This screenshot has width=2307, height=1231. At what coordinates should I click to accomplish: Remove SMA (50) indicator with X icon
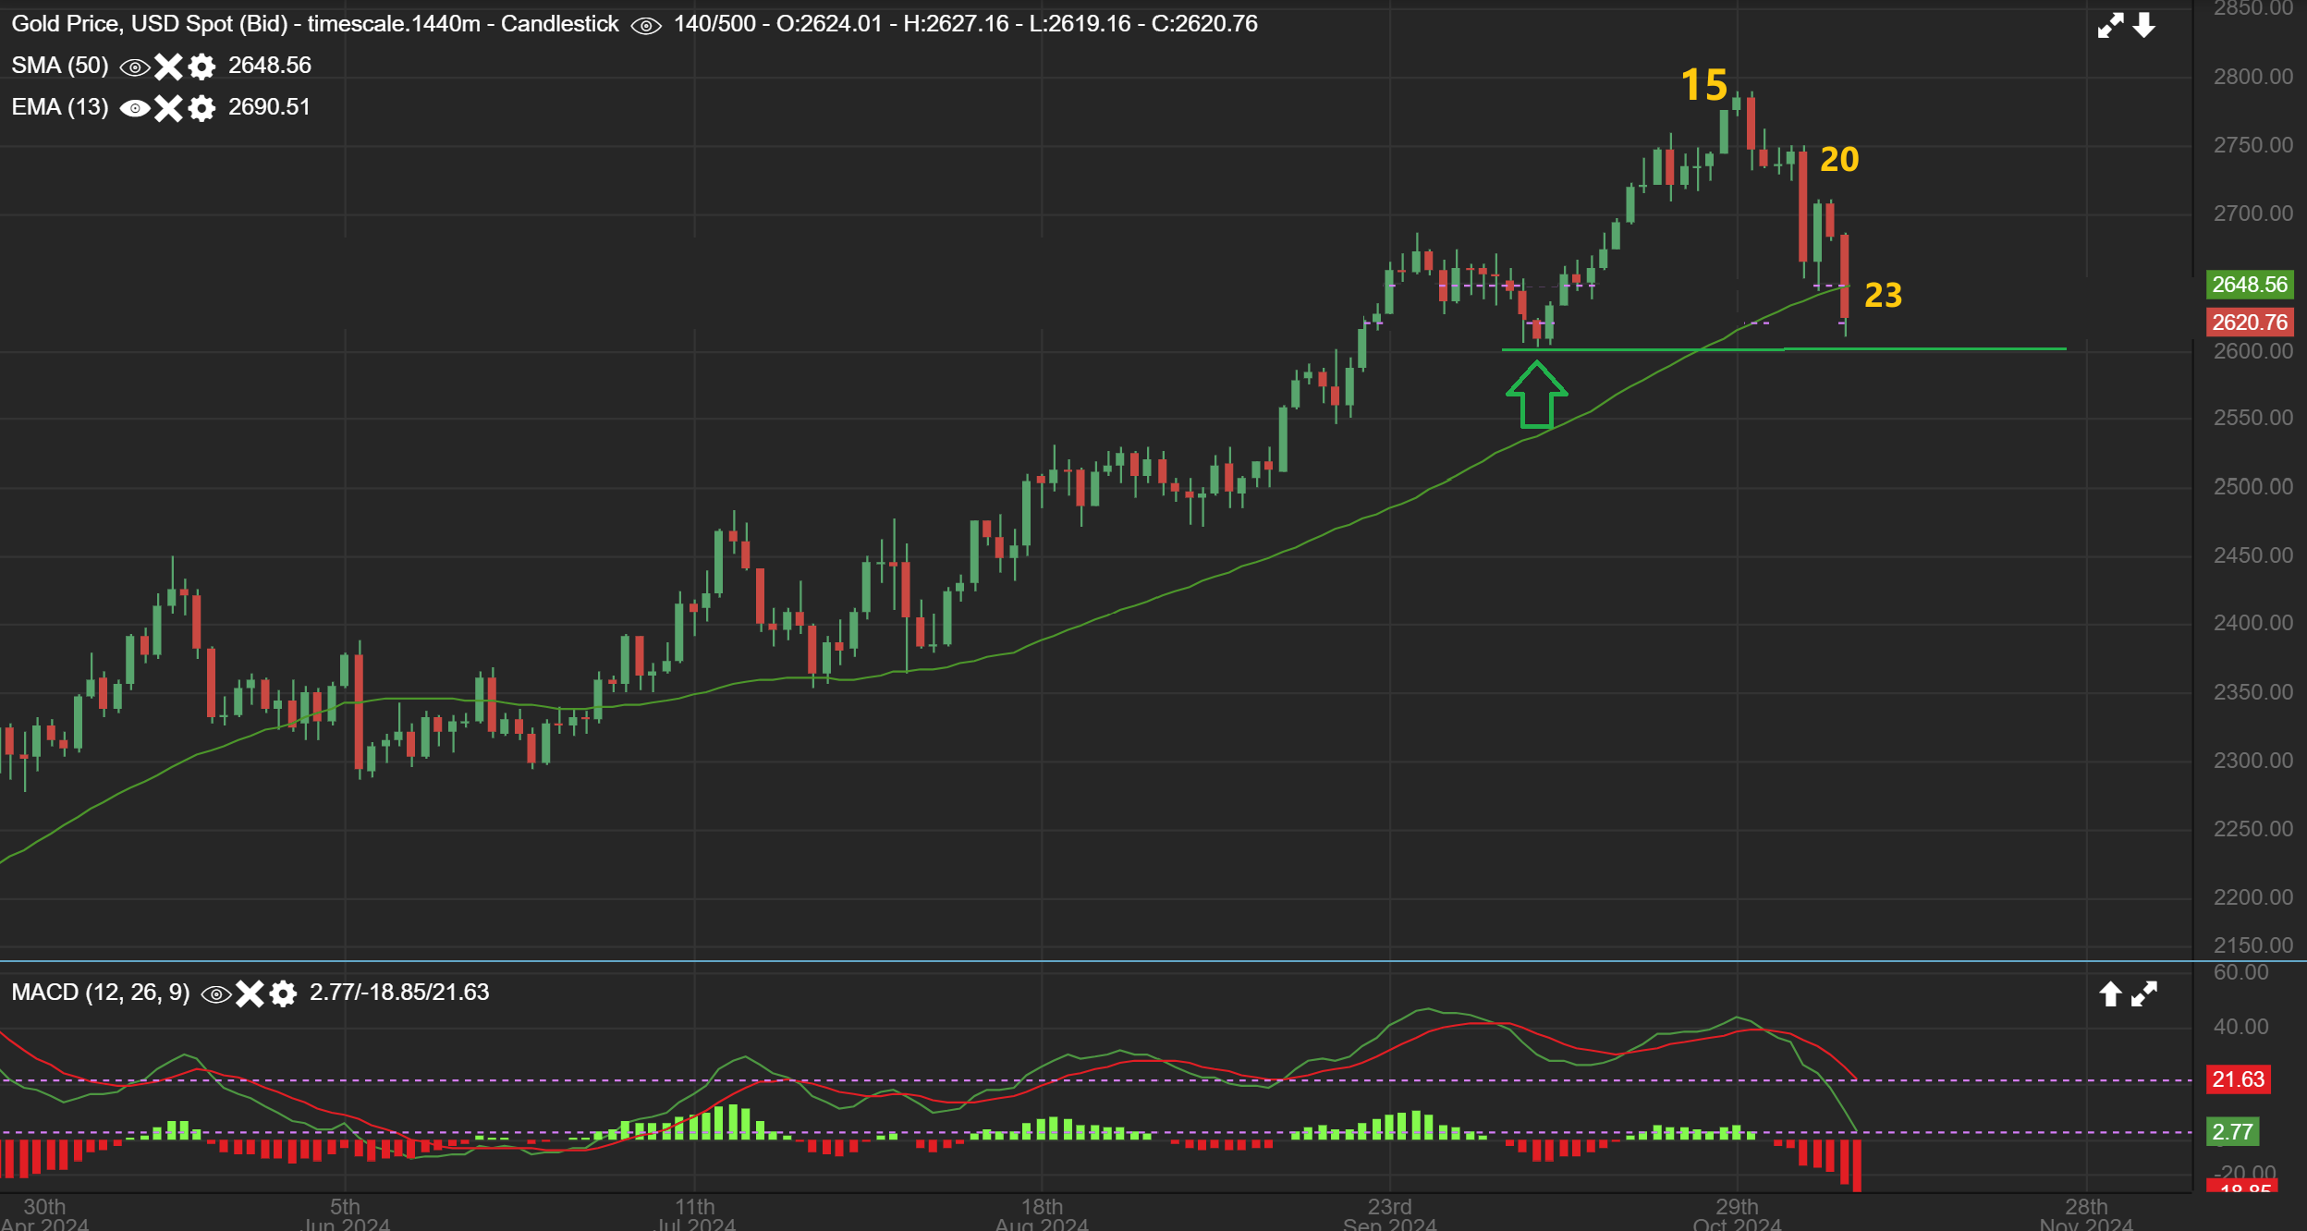[168, 67]
